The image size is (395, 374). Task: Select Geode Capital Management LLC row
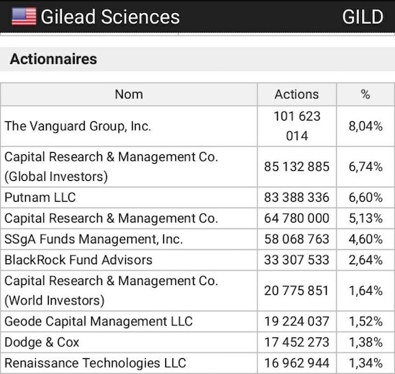tap(197, 322)
